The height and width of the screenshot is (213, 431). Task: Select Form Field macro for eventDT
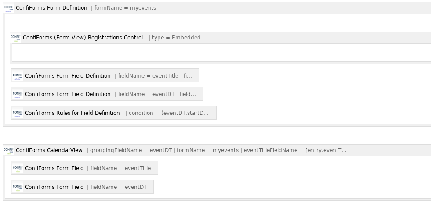click(82, 187)
